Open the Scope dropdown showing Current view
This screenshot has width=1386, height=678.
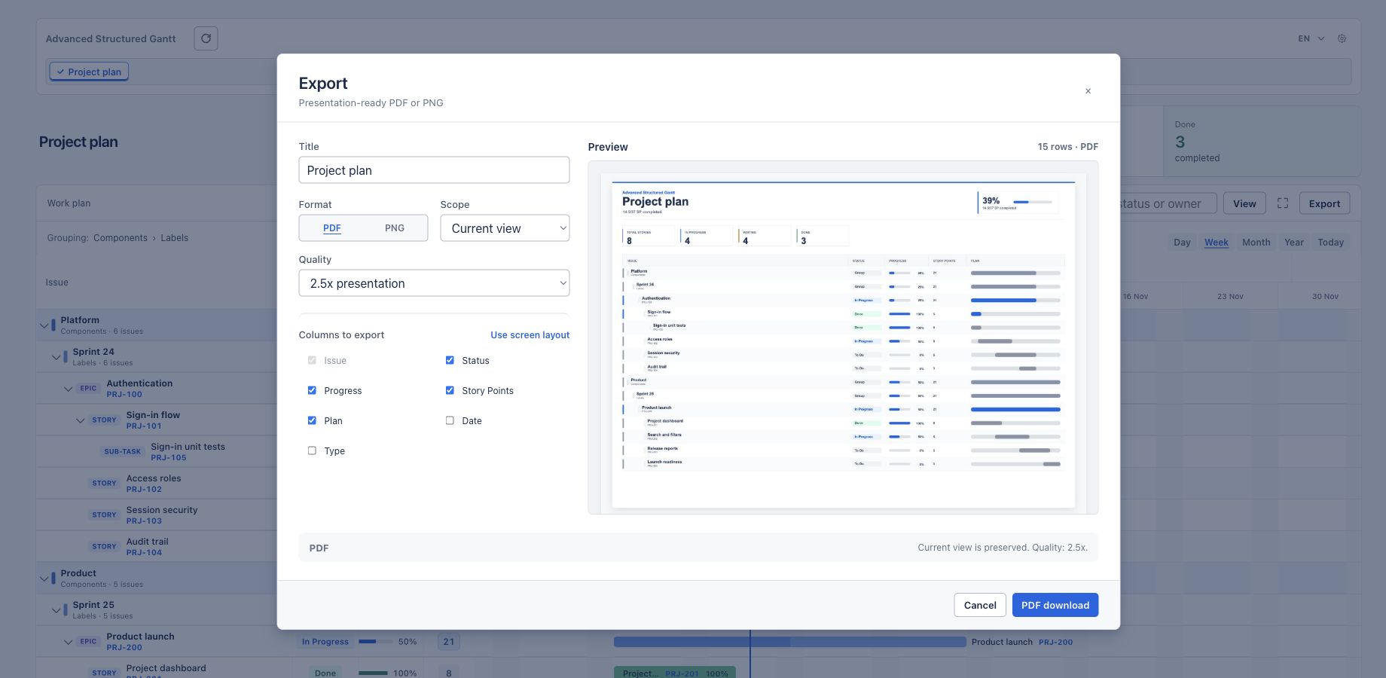tap(505, 228)
